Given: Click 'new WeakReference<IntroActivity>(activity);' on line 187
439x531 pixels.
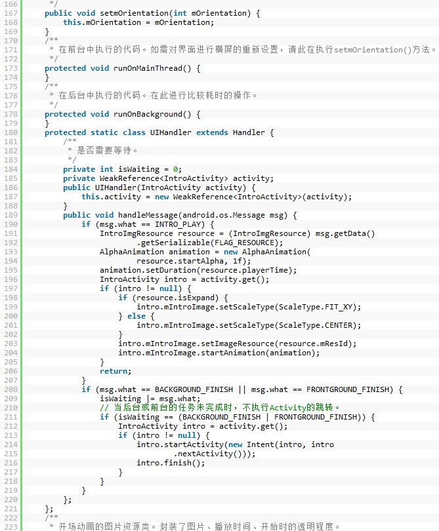Looking at the screenshot, I should coord(253,197).
